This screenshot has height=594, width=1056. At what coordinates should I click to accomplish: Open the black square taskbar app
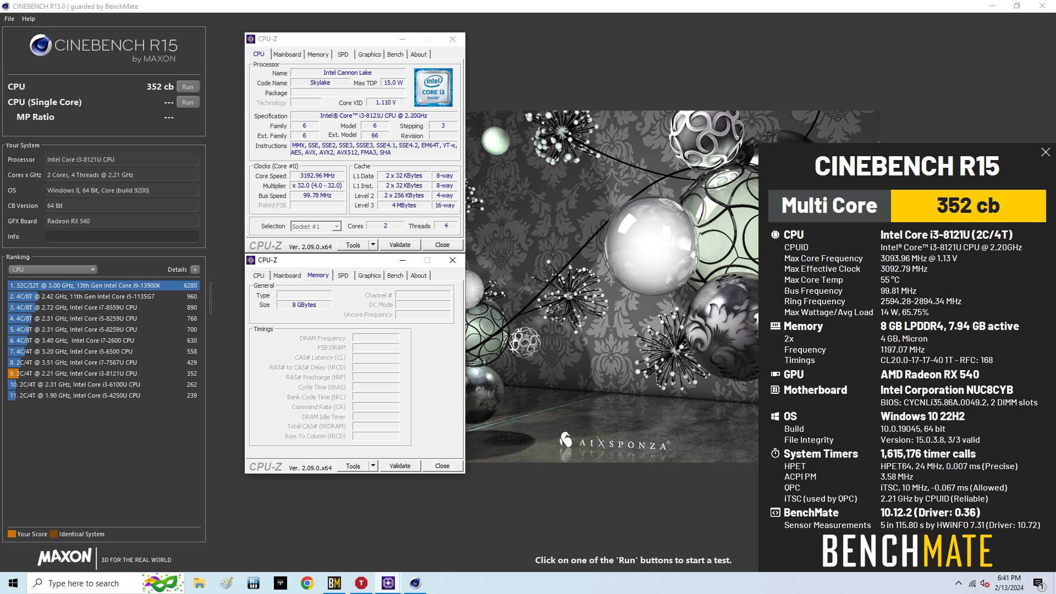280,583
